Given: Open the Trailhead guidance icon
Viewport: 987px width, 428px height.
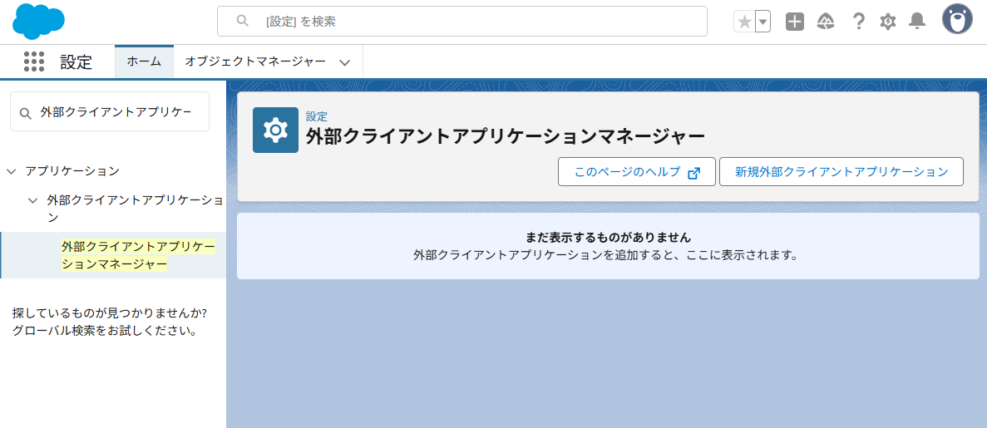Looking at the screenshot, I should pos(826,22).
